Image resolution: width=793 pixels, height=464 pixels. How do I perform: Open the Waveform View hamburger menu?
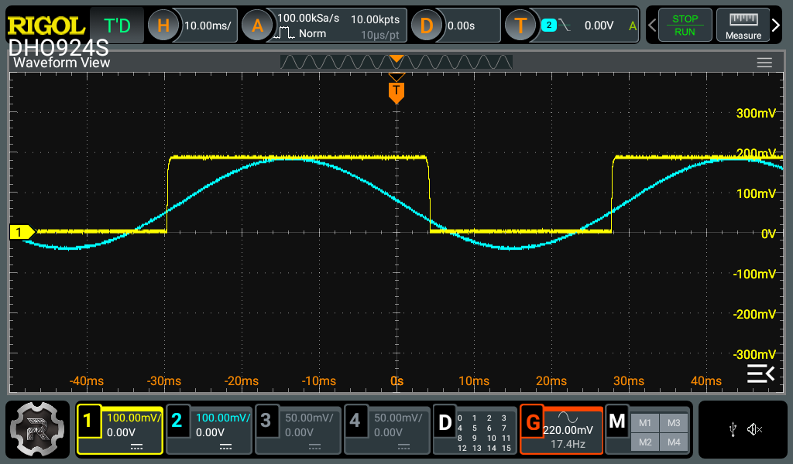point(764,63)
